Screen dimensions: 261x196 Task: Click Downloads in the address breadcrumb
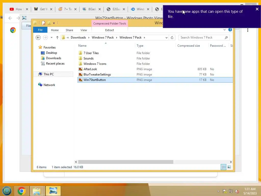click(78, 38)
